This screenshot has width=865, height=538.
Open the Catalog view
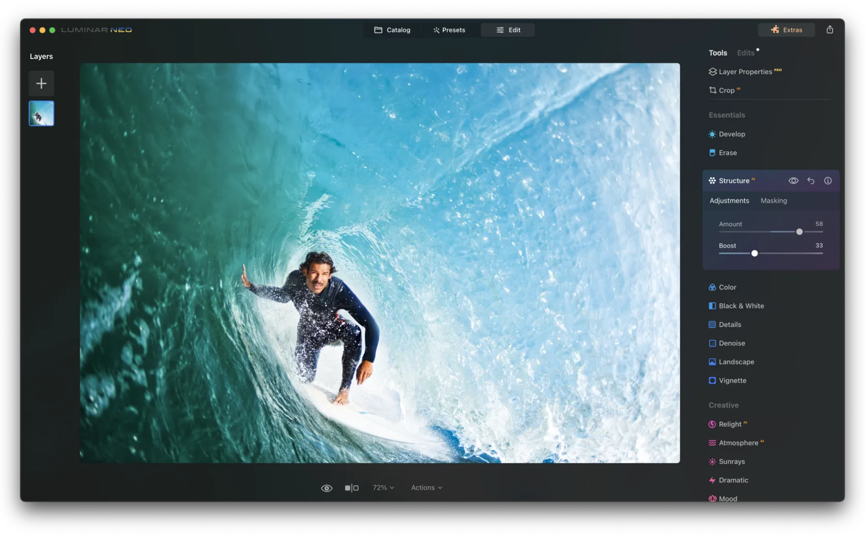click(392, 30)
